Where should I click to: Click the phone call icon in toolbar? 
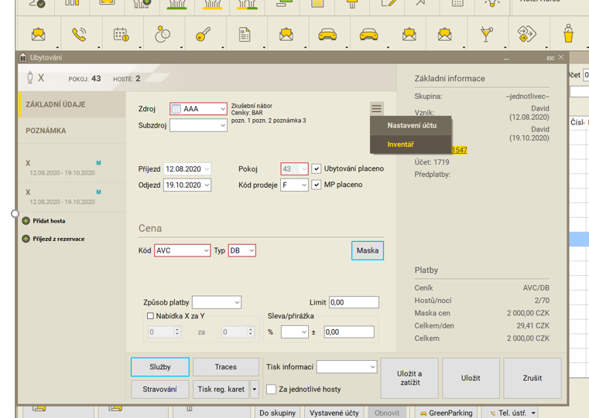click(x=79, y=35)
